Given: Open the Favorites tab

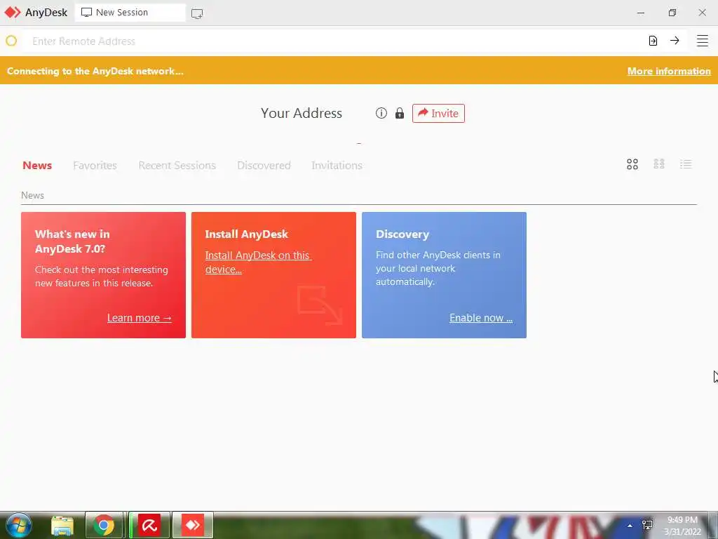Looking at the screenshot, I should (x=95, y=166).
